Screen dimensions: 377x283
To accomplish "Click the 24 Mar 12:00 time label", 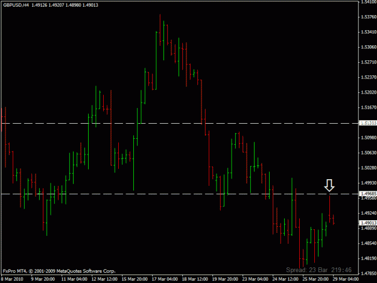I will (285, 279).
